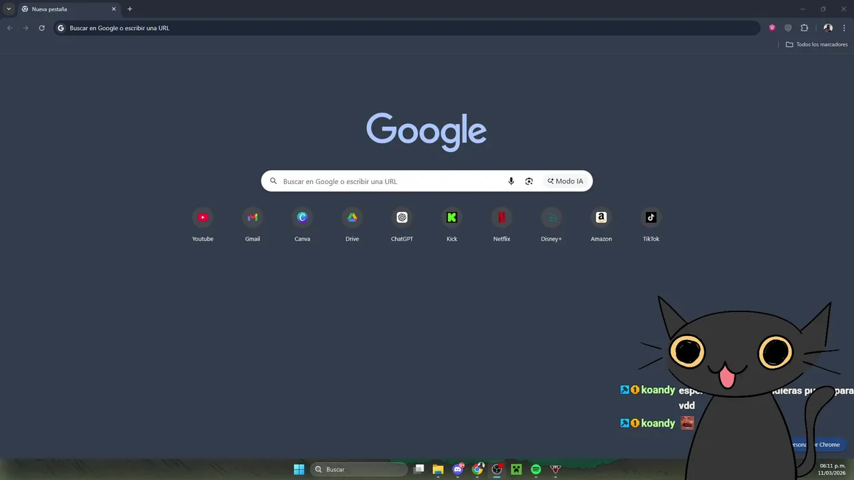Viewport: 854px width, 480px height.
Task: Open the Todos los marcadores folder
Action: (817, 45)
